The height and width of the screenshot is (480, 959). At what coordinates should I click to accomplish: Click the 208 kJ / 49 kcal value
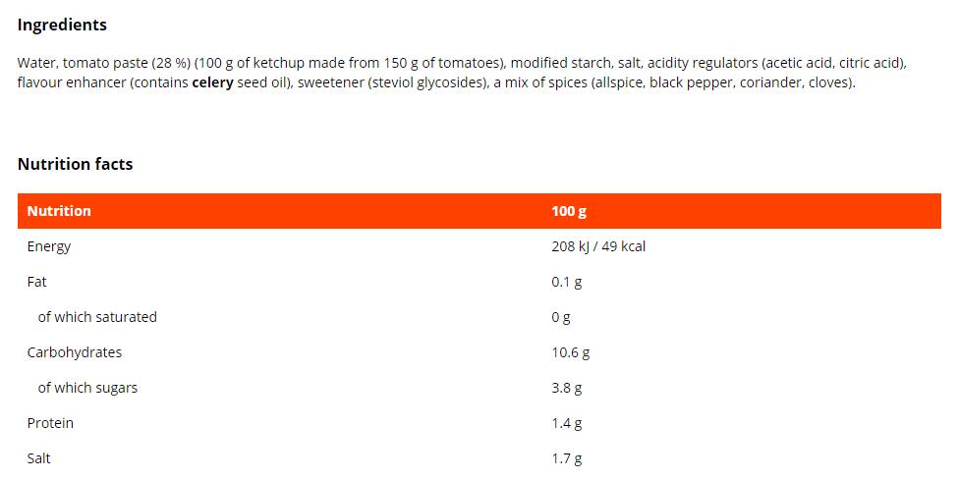[598, 246]
